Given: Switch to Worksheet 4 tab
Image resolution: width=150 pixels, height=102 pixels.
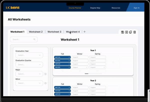Looking at the screenshot, I should [x=73, y=32].
